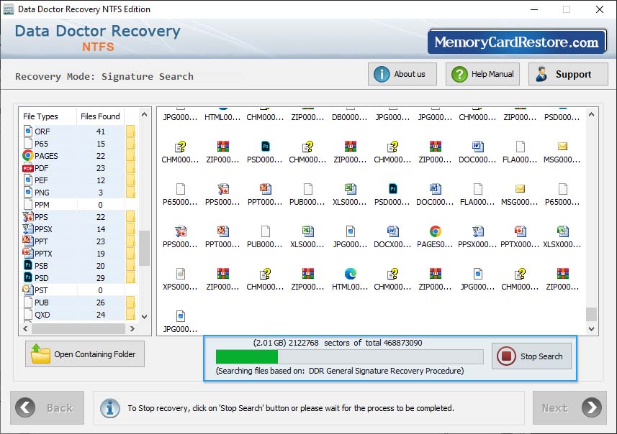Proceed with the Next button
Viewport: 617px width, 434px height.
[x=569, y=407]
